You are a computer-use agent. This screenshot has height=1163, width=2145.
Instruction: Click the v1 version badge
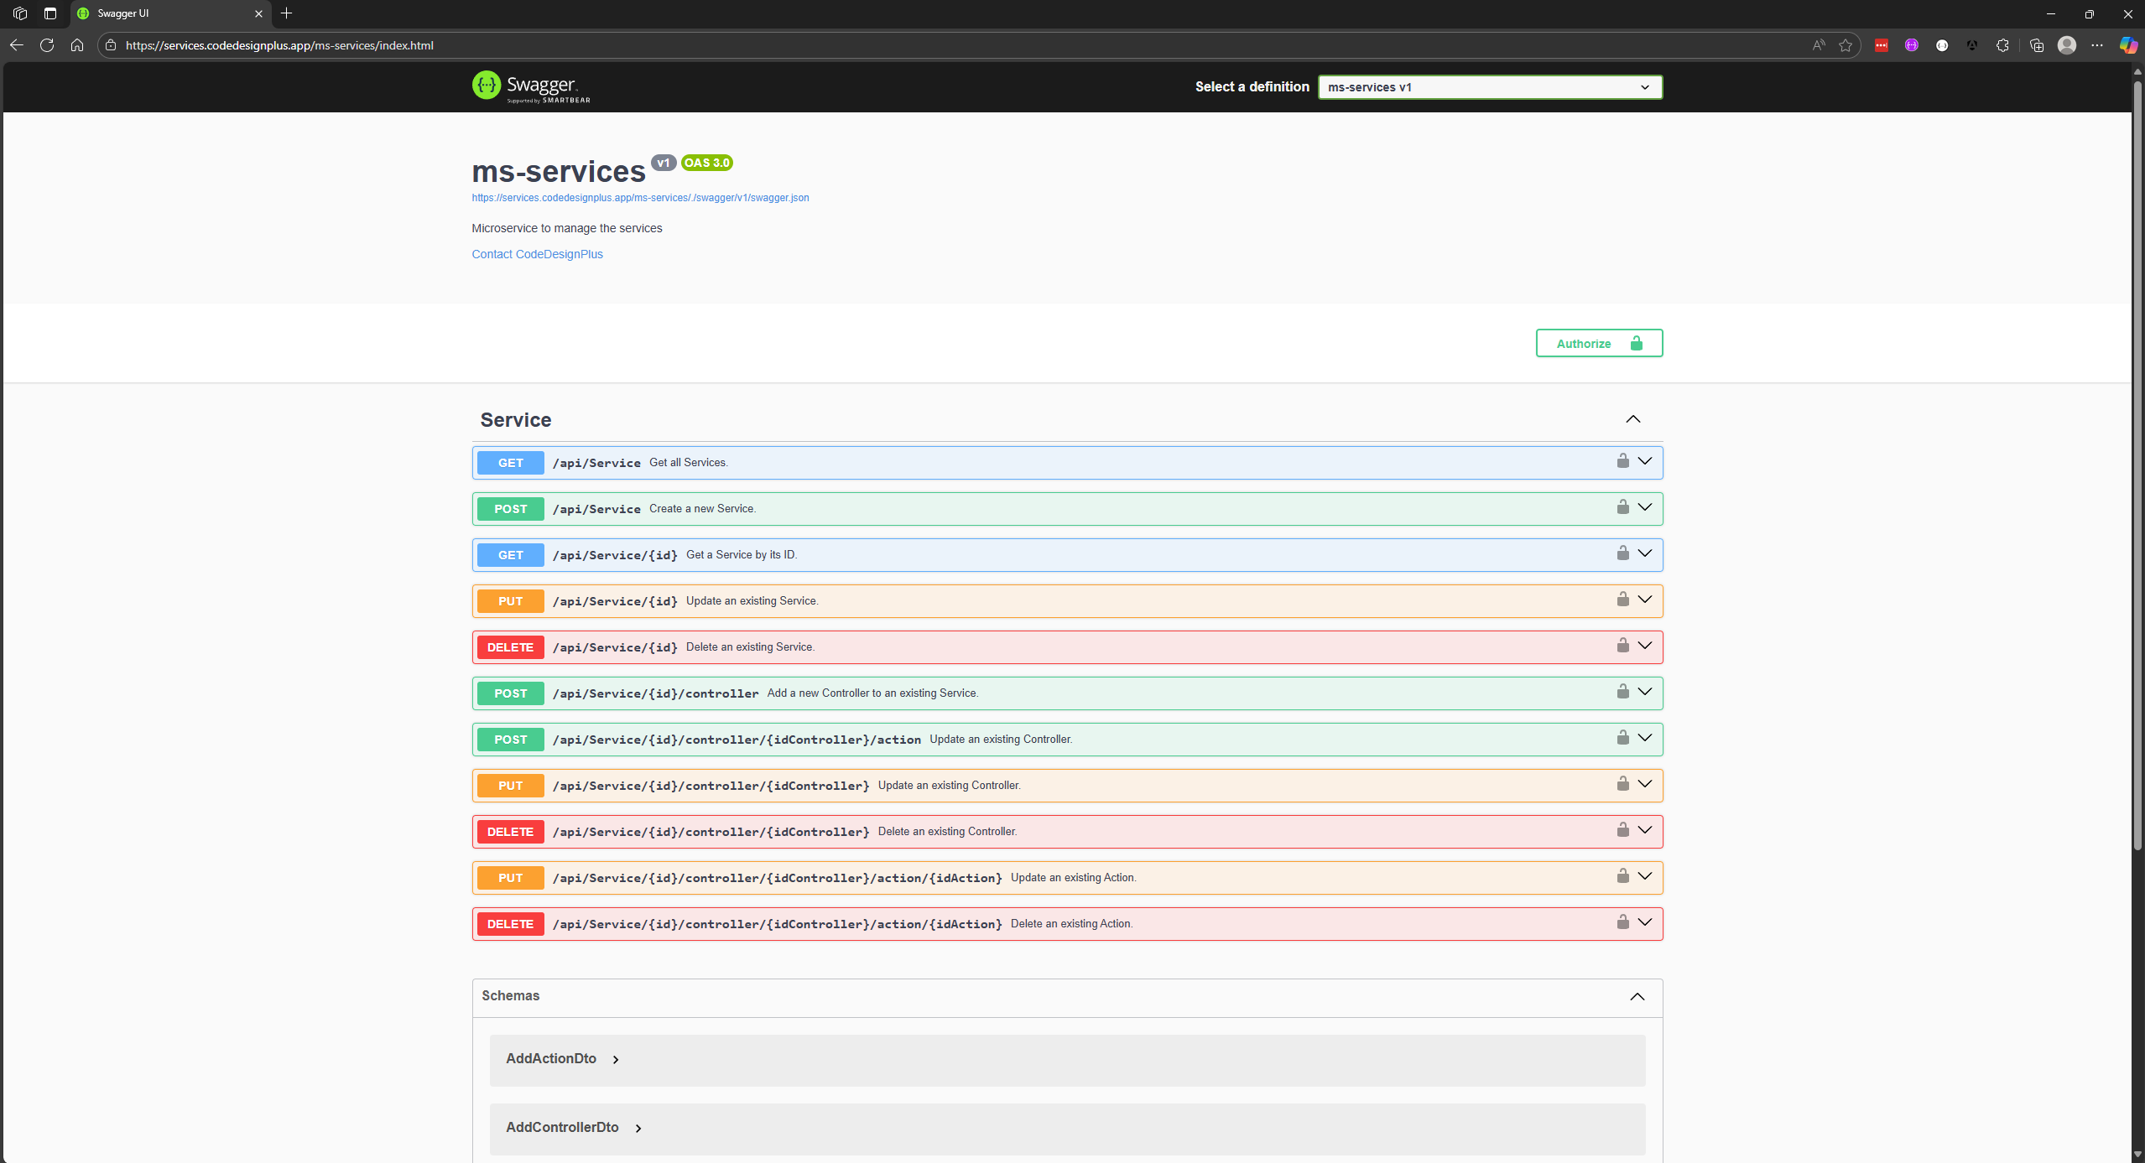click(x=663, y=163)
